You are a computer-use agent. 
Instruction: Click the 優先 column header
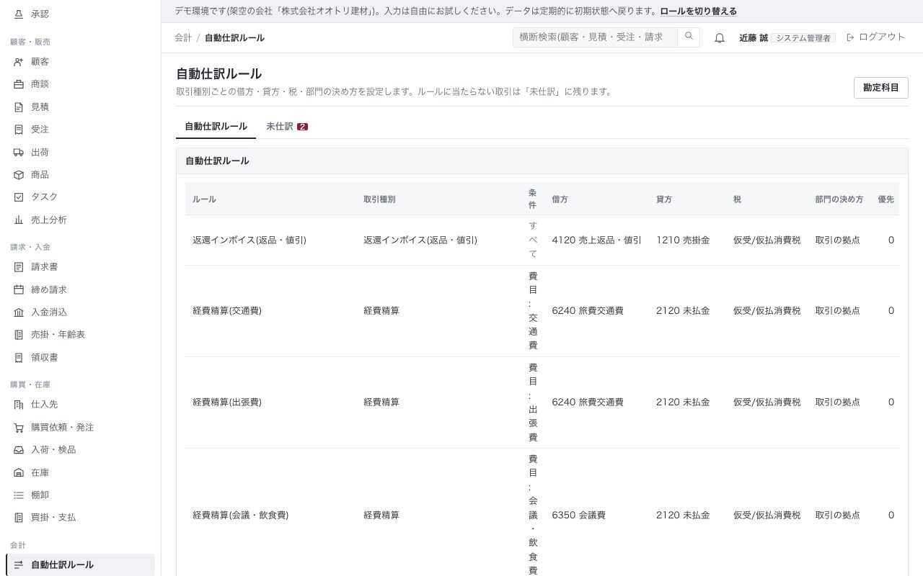point(886,199)
